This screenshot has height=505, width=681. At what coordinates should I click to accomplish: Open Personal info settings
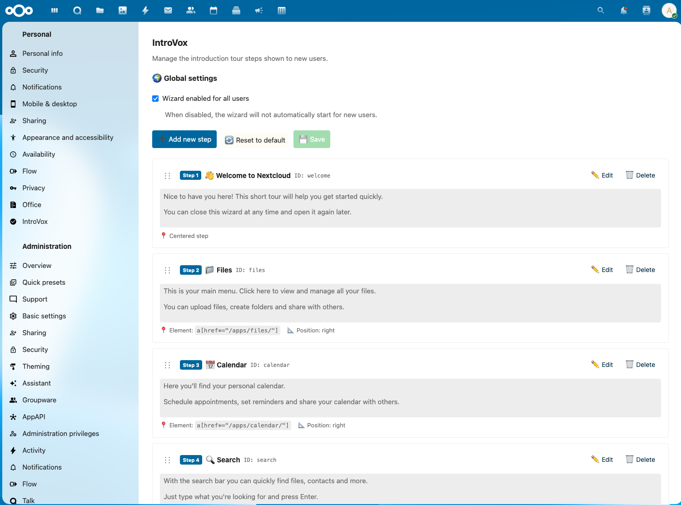[70, 54]
